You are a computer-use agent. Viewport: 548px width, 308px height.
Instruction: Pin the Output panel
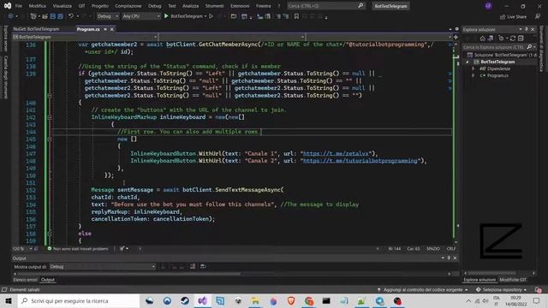pyautogui.click(x=449, y=258)
